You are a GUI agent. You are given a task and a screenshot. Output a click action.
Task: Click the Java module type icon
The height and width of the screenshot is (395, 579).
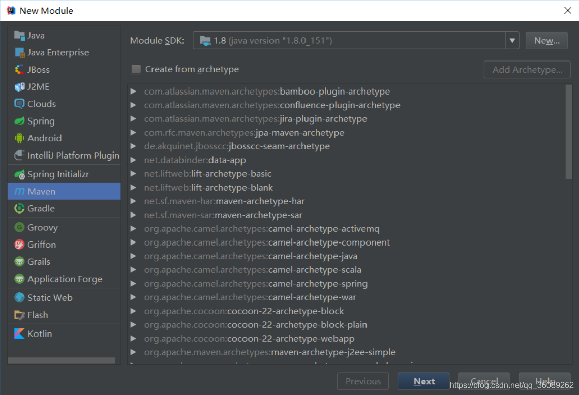(19, 36)
